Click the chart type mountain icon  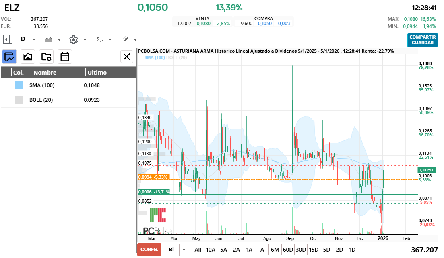click(49, 39)
